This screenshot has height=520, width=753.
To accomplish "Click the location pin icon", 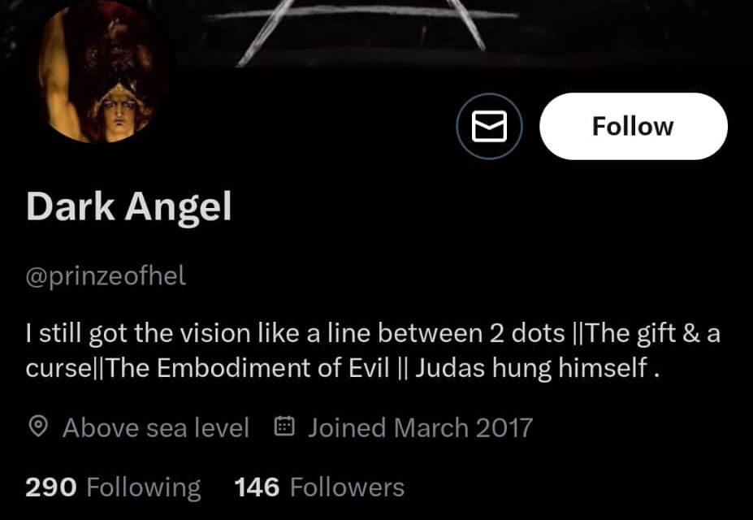I will pyautogui.click(x=38, y=427).
